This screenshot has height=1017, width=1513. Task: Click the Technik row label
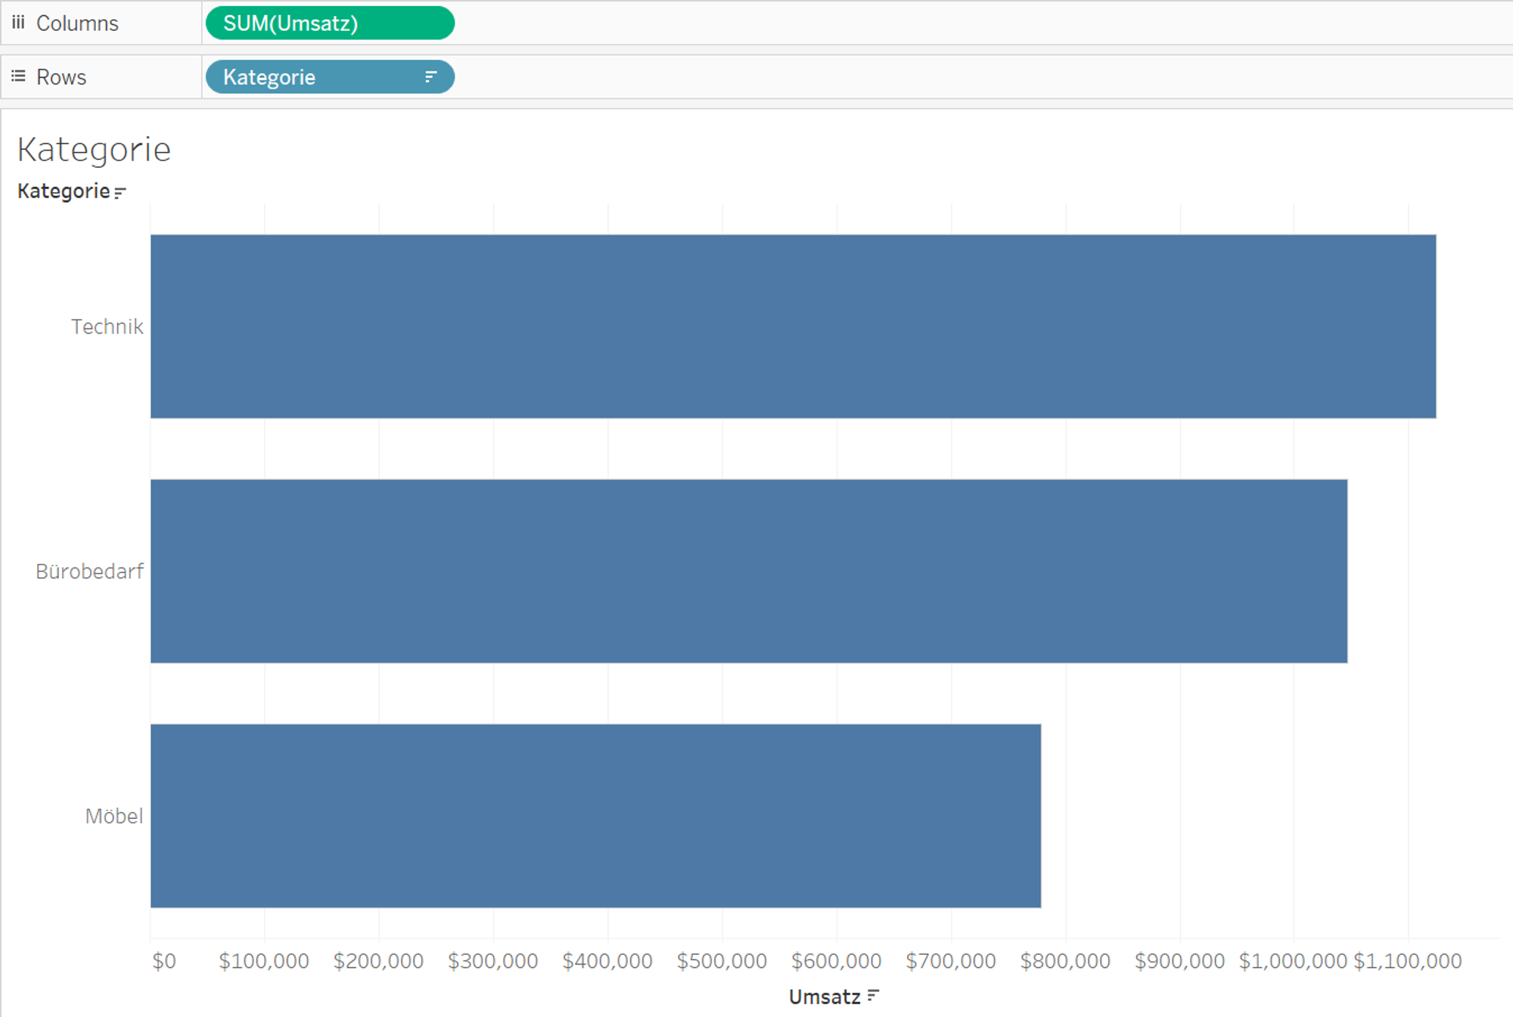pos(107,327)
